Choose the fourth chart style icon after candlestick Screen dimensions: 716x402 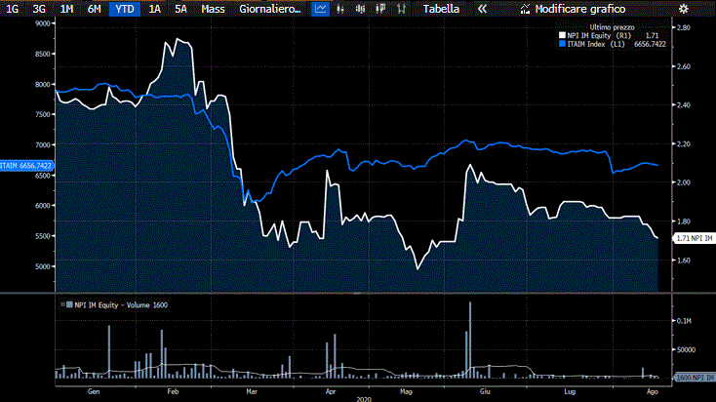pyautogui.click(x=380, y=9)
